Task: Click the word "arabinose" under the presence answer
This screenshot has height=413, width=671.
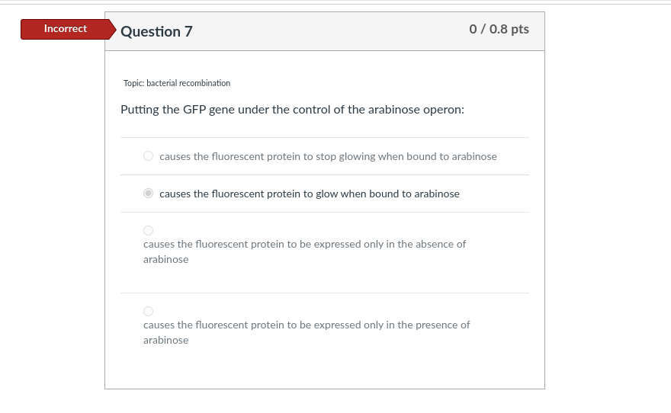Action: (x=165, y=340)
